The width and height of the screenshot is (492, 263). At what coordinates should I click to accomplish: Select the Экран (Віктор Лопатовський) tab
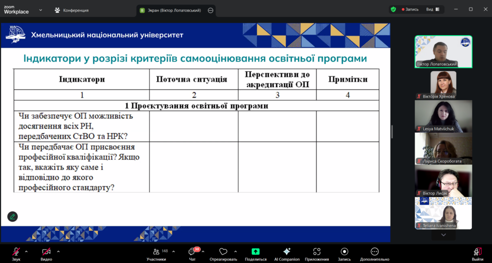tap(170, 10)
